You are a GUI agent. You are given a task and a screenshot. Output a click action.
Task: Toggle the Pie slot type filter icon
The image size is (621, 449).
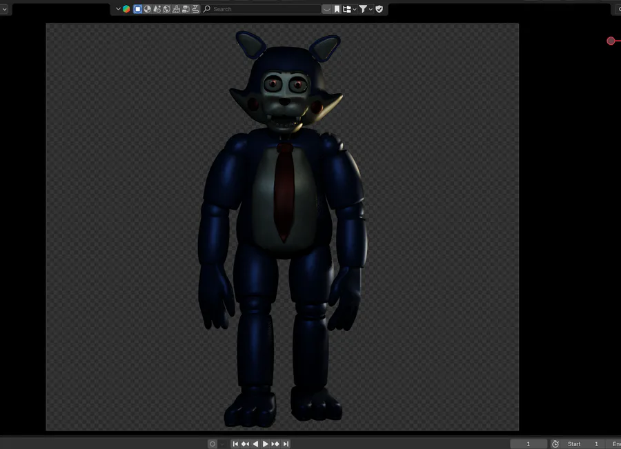[x=148, y=9]
